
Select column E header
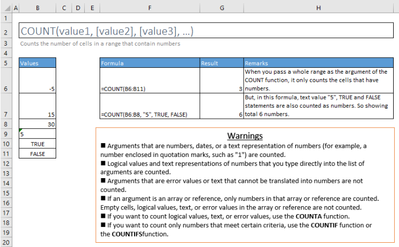[x=92, y=8]
